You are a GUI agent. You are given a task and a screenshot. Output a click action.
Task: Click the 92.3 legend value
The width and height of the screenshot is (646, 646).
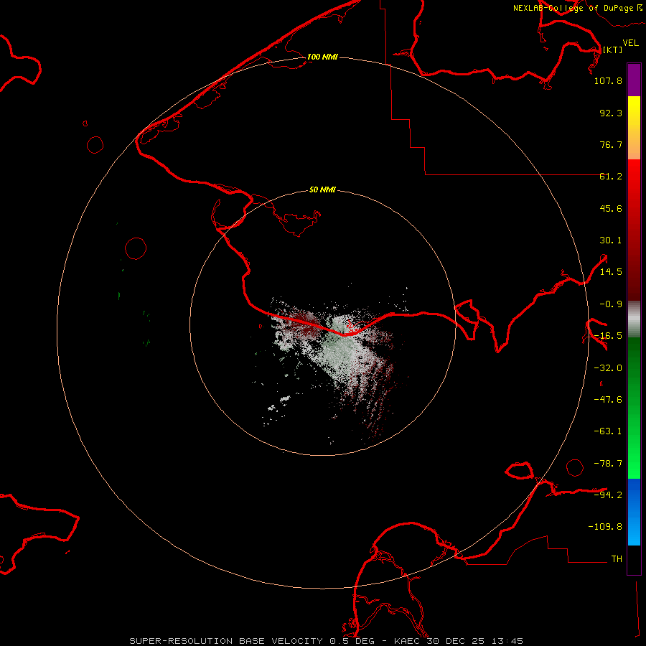coord(611,113)
